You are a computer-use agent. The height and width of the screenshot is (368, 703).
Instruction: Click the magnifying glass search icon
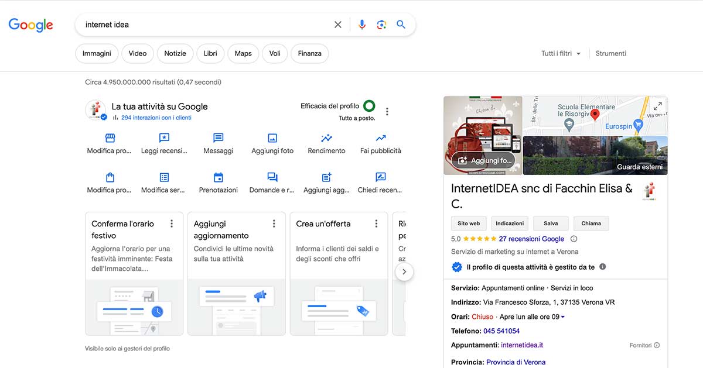point(401,25)
